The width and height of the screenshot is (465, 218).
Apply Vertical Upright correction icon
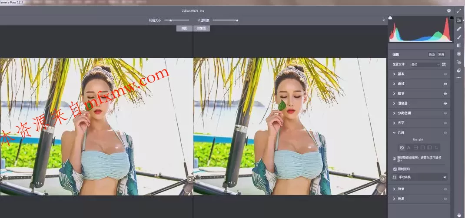422,148
